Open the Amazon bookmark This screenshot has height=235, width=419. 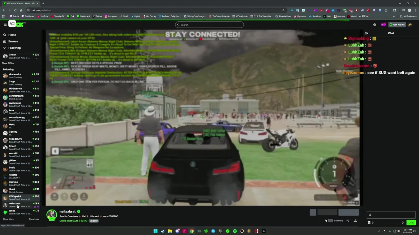(x=339, y=16)
